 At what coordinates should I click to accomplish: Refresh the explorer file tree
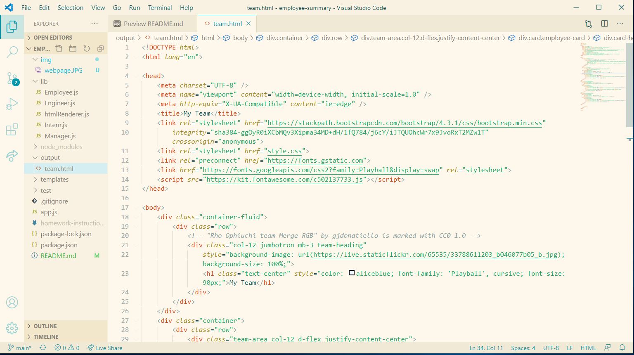click(x=87, y=48)
